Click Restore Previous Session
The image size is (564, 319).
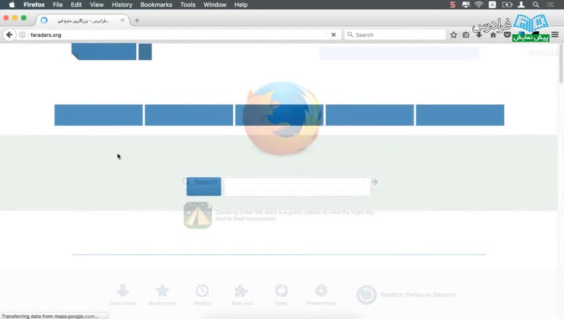click(x=406, y=294)
